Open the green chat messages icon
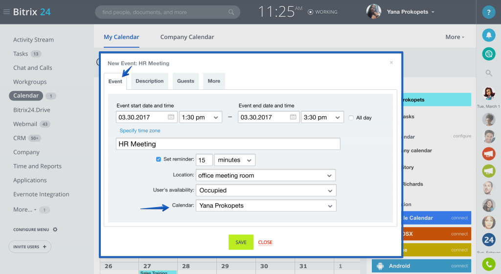501x274 pixels. (x=489, y=54)
